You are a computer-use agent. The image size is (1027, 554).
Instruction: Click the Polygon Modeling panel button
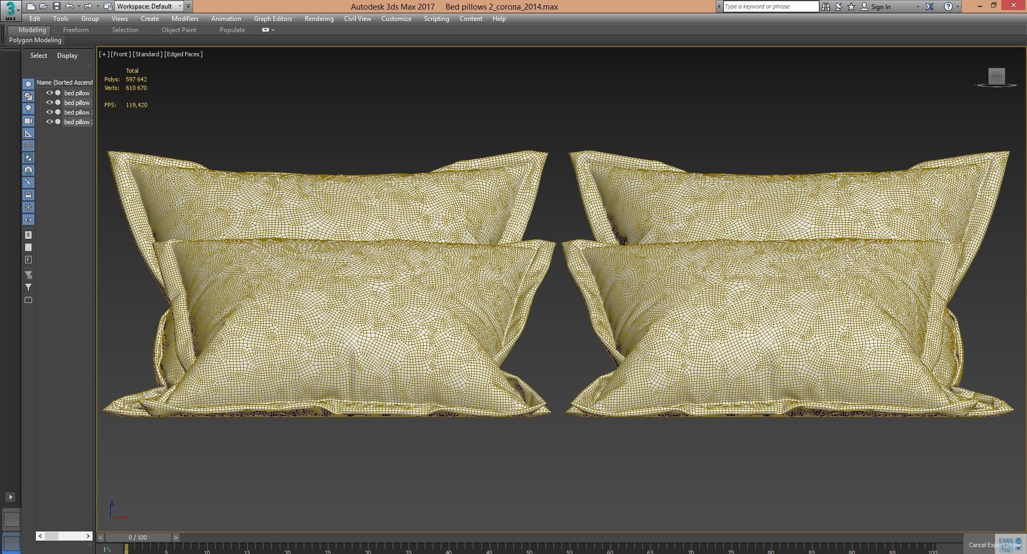click(35, 40)
